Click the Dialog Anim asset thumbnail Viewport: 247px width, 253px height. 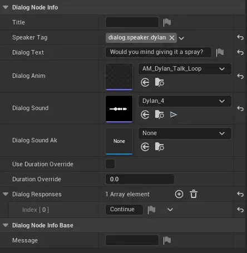tap(119, 77)
